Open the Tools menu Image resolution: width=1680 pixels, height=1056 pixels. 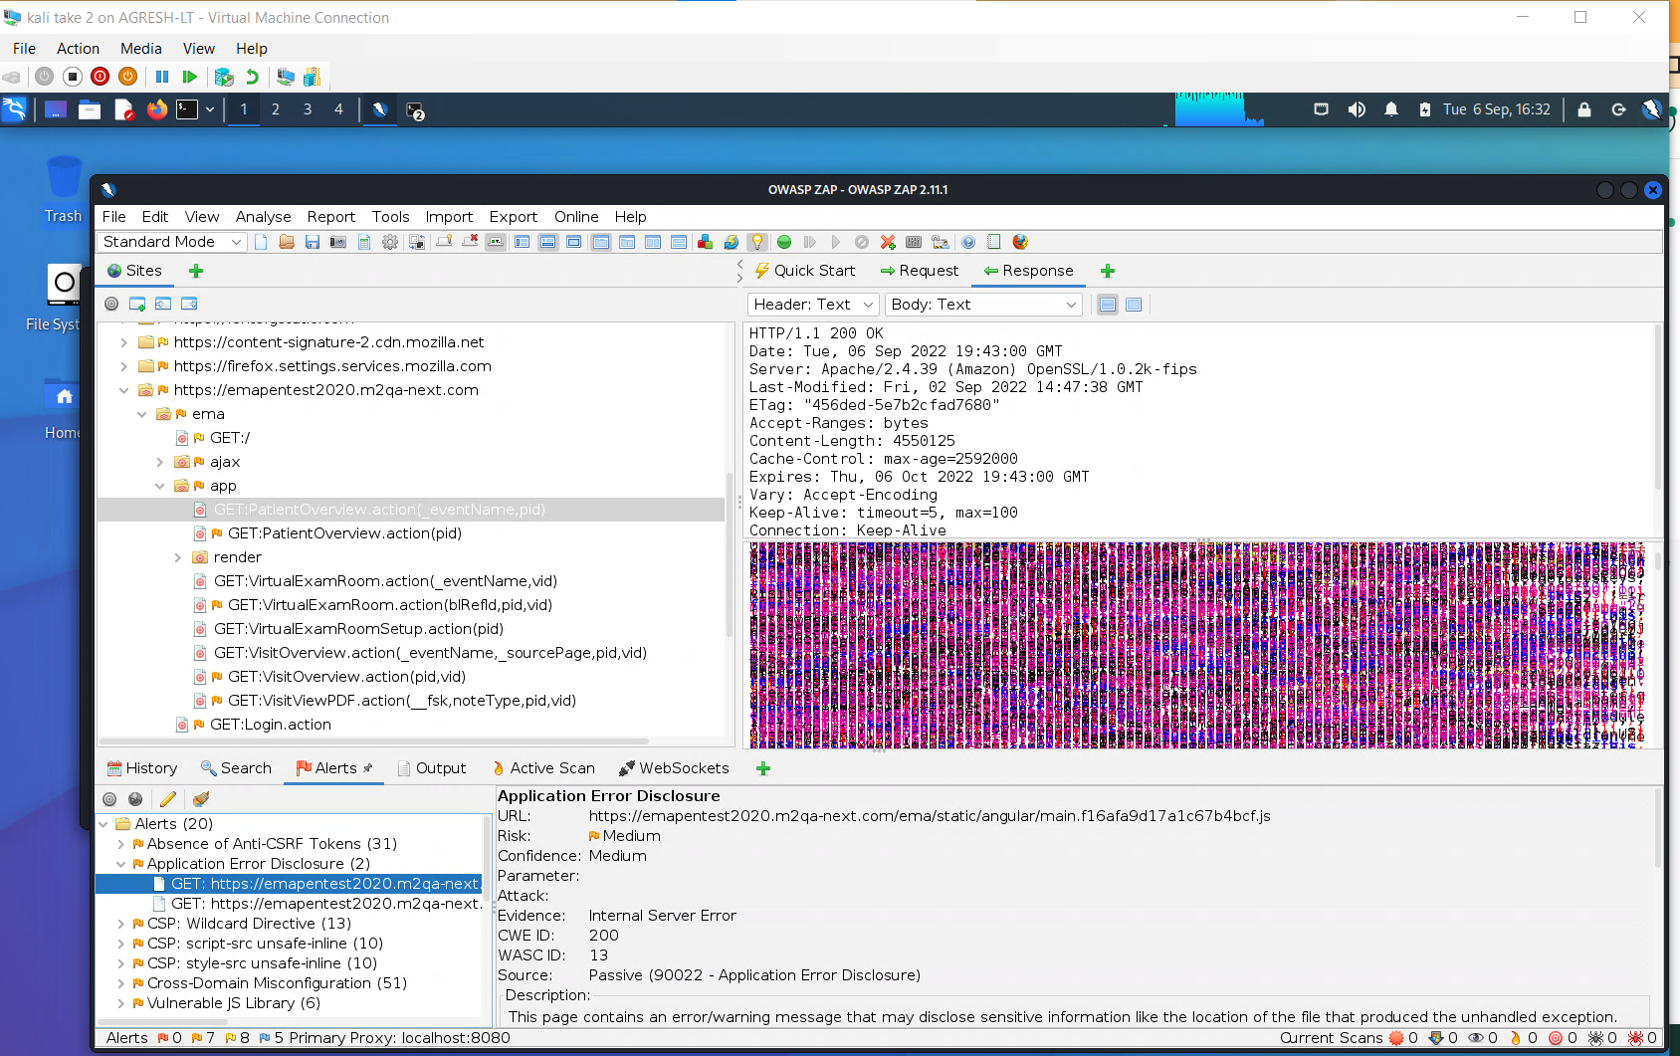[390, 216]
